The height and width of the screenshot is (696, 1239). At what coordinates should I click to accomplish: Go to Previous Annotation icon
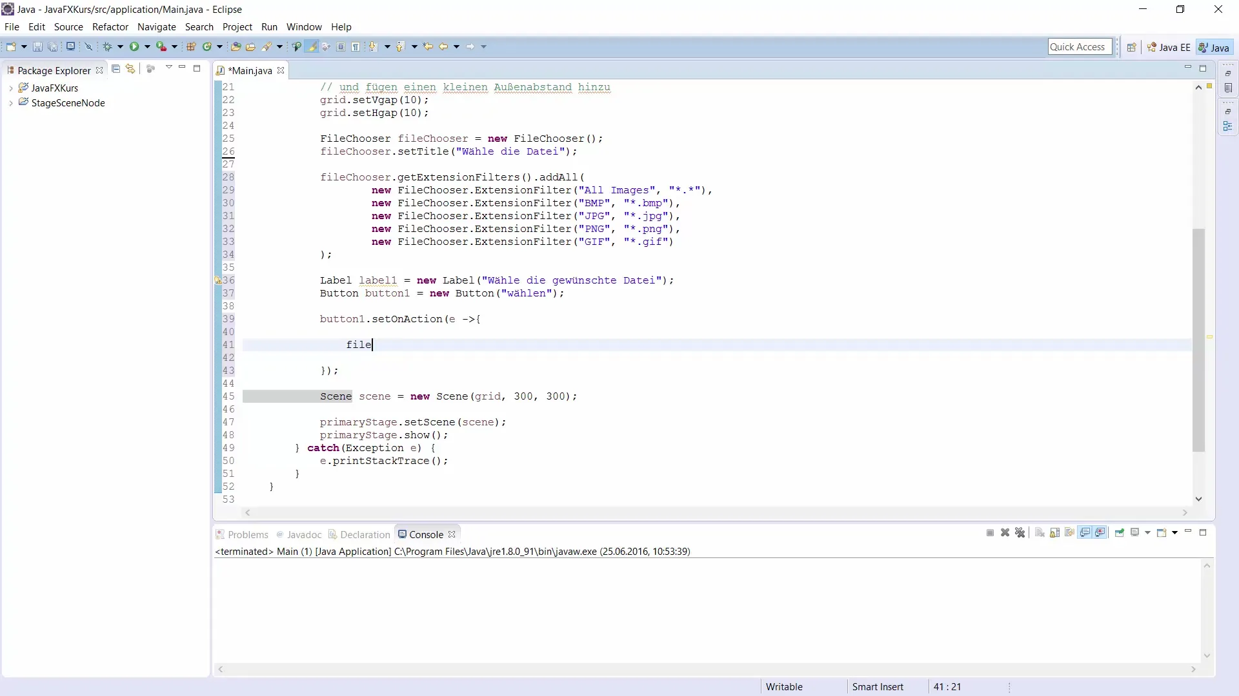click(400, 46)
